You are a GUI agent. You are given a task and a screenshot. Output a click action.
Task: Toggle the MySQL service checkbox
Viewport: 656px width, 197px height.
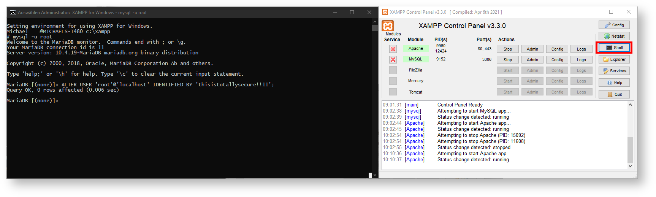(393, 60)
